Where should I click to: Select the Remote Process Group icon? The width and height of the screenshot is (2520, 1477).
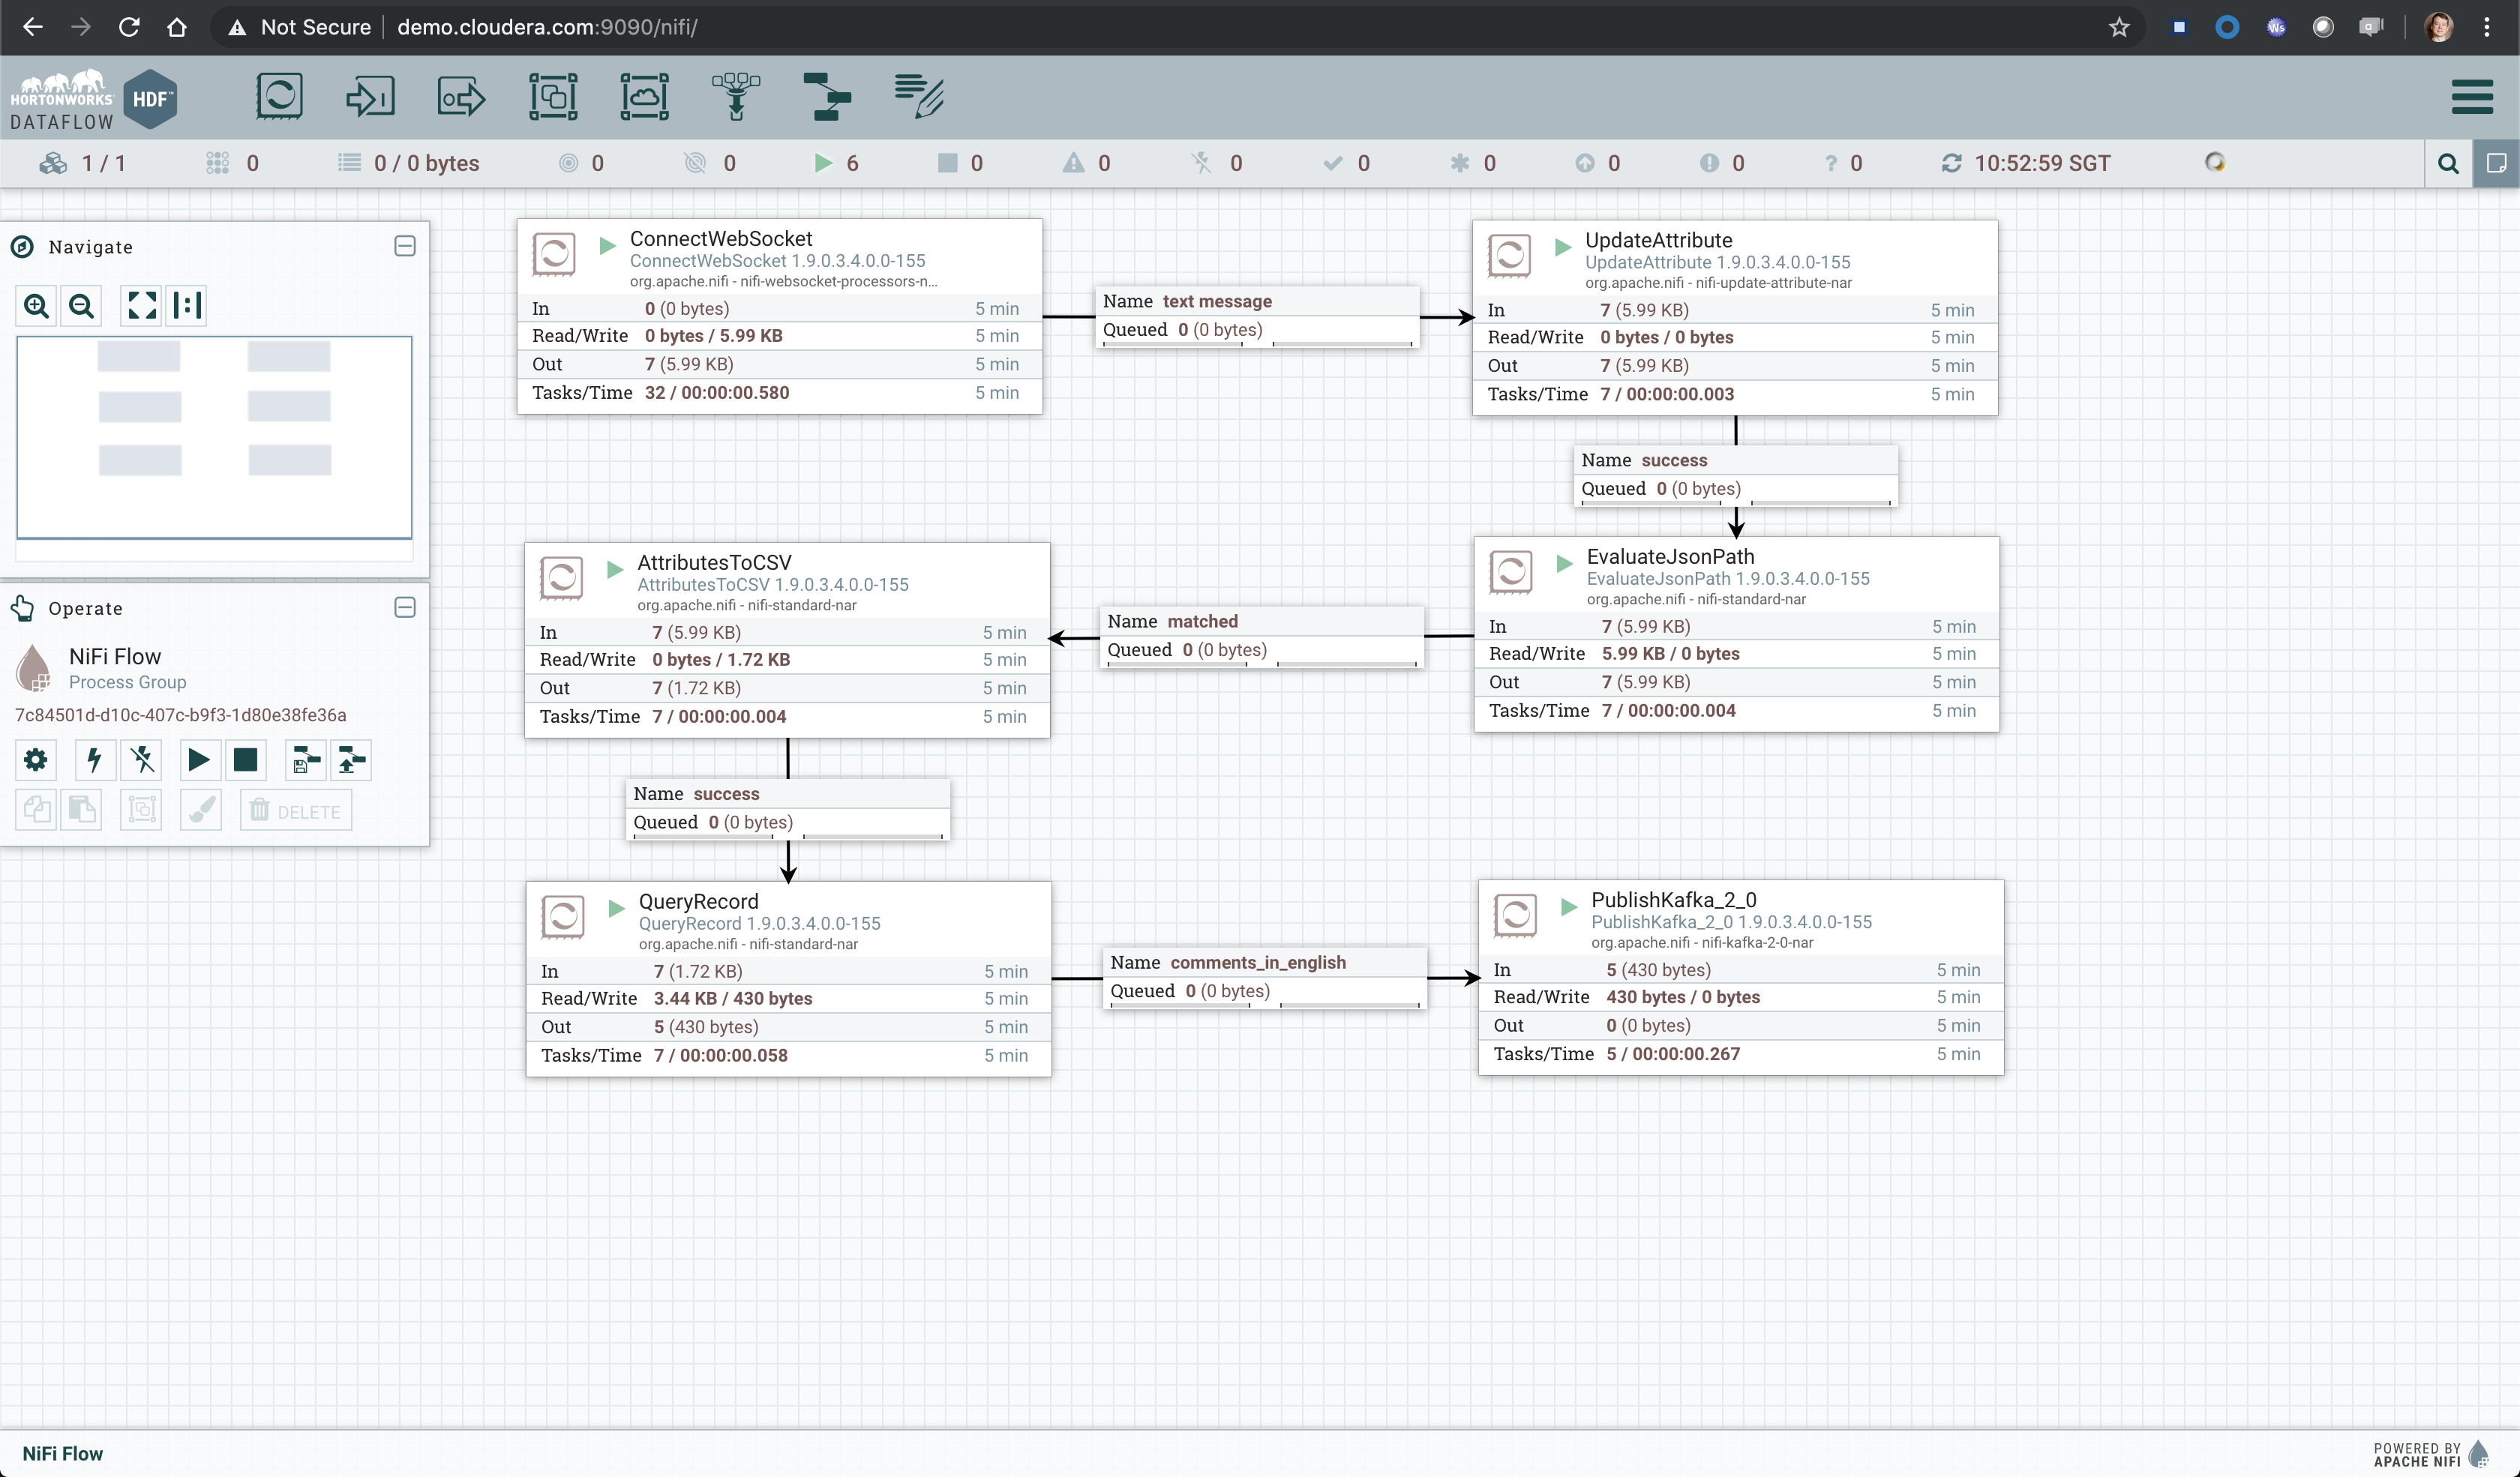(644, 97)
